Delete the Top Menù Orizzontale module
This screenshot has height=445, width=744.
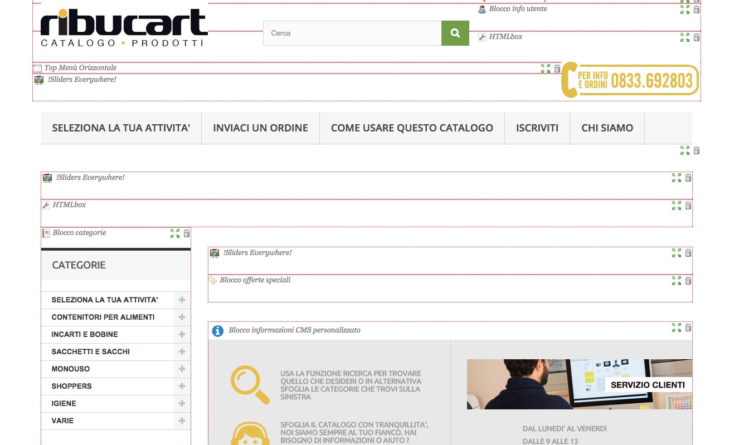point(557,69)
